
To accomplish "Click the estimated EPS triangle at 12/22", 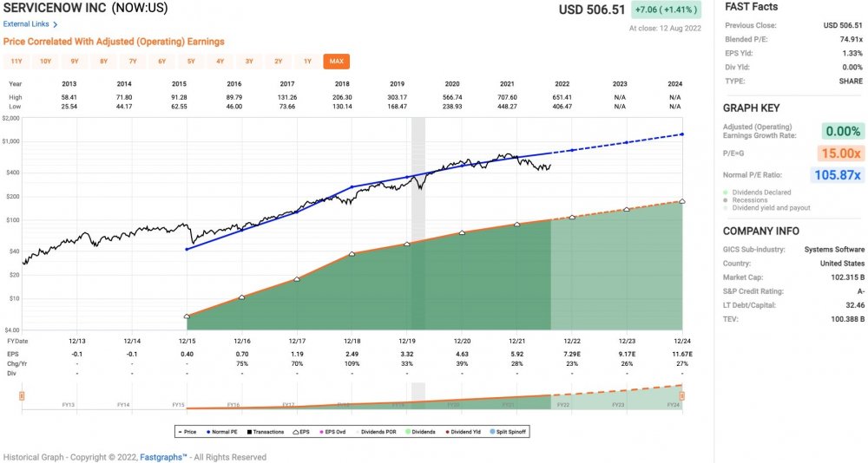I will coord(572,217).
